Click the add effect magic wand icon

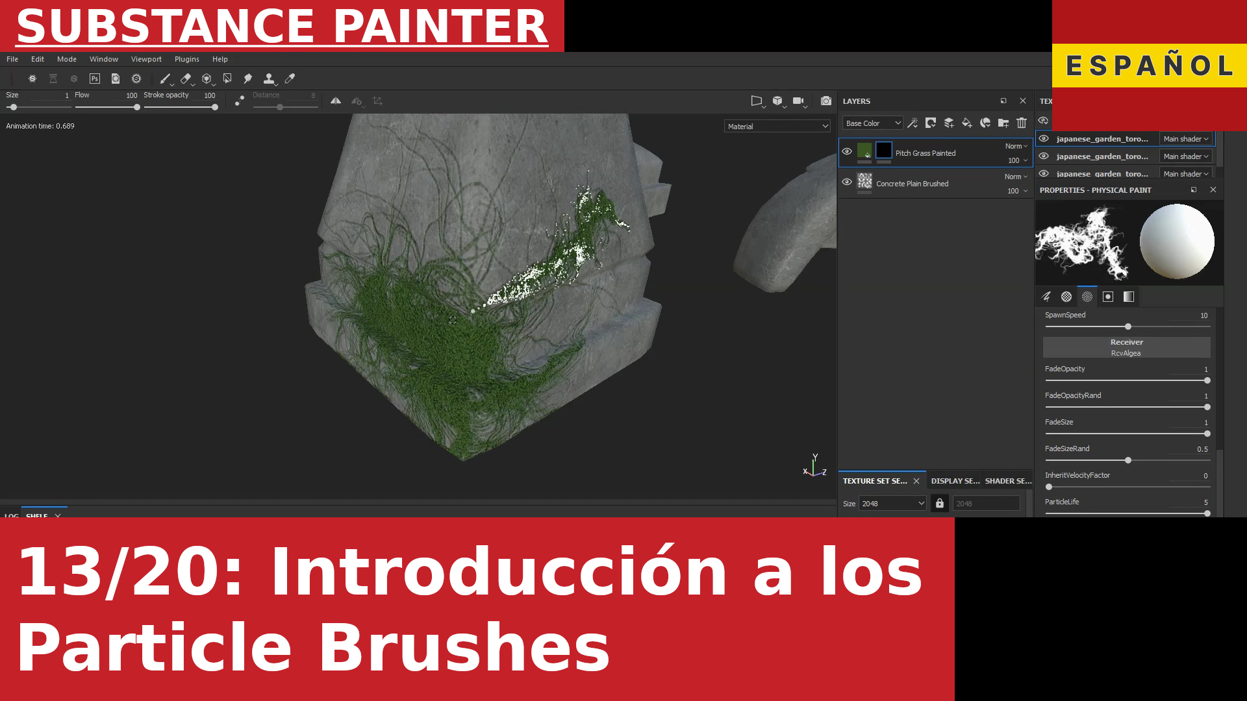point(913,123)
